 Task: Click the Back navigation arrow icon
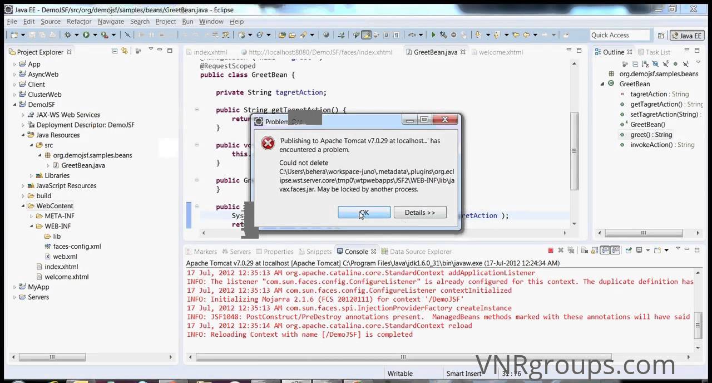(x=526, y=35)
